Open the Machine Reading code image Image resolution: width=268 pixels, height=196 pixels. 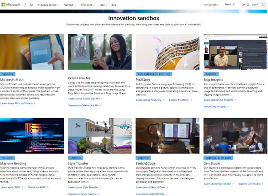(32, 136)
